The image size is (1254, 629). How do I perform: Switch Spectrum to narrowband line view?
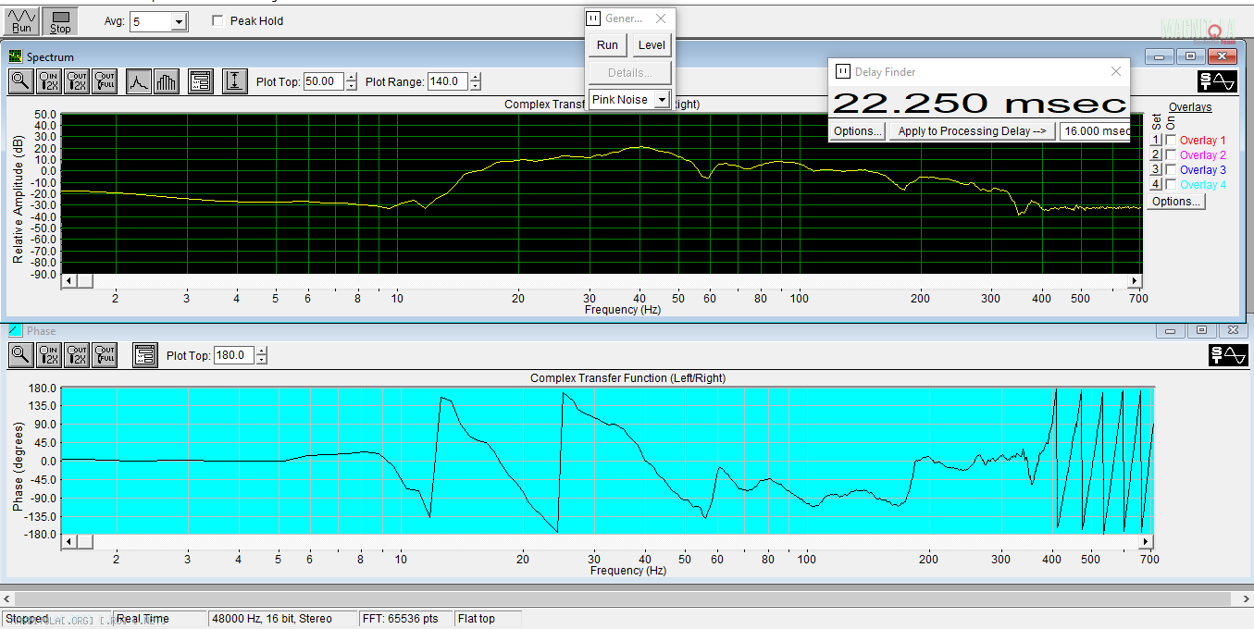click(x=138, y=81)
